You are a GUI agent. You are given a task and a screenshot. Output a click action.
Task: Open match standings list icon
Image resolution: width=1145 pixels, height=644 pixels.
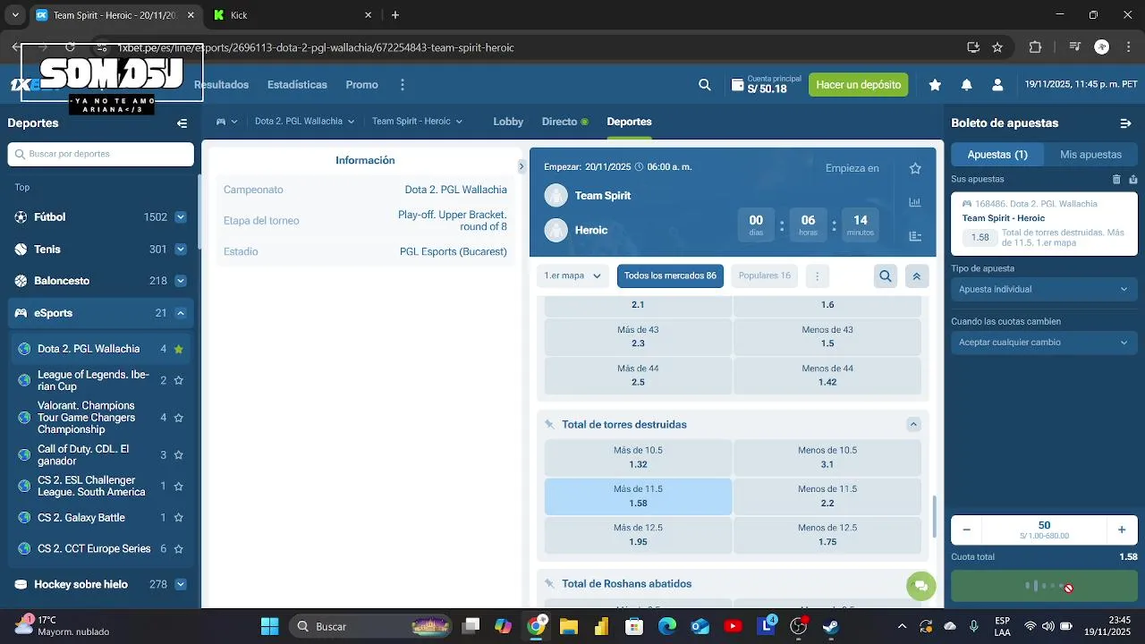(915, 236)
